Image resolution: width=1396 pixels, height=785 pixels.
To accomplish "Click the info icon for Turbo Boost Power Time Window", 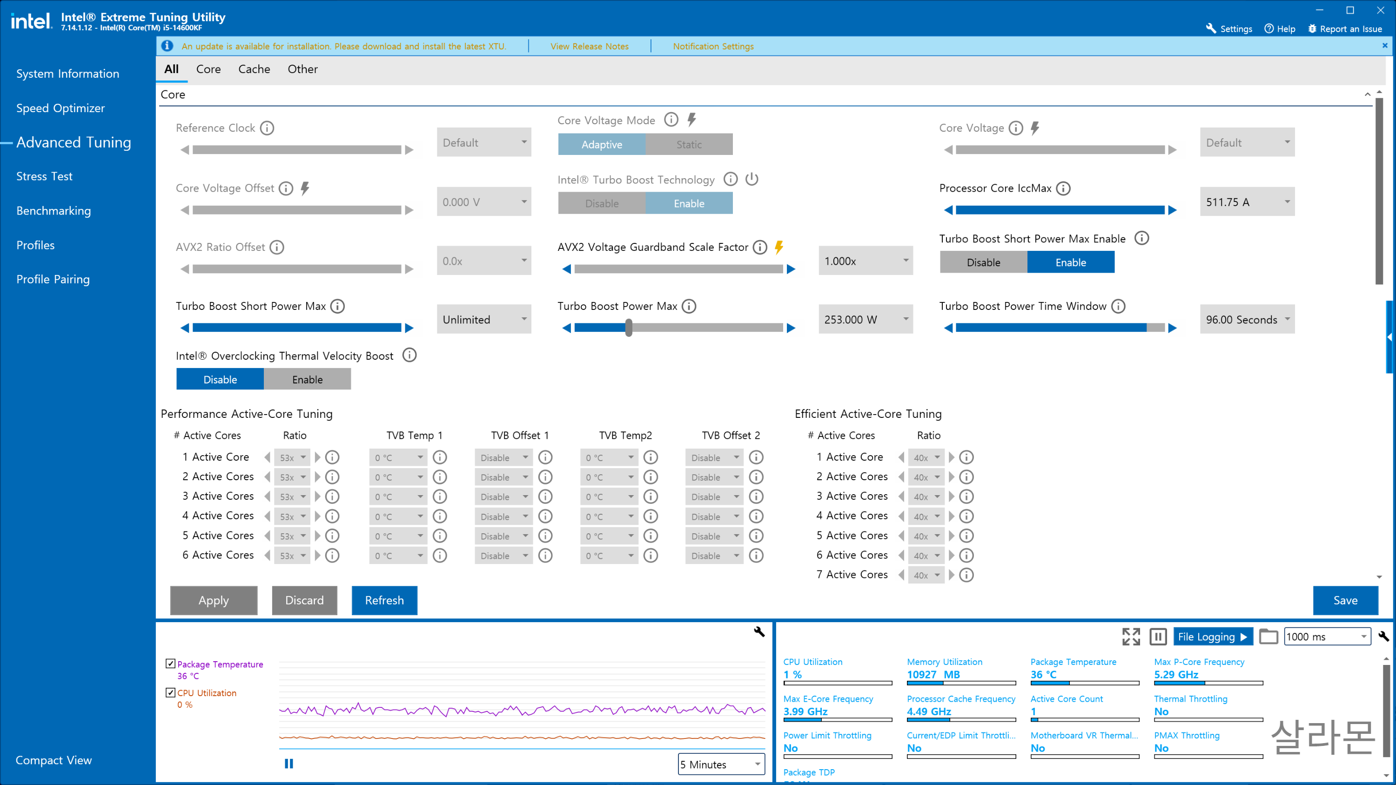I will pos(1118,306).
